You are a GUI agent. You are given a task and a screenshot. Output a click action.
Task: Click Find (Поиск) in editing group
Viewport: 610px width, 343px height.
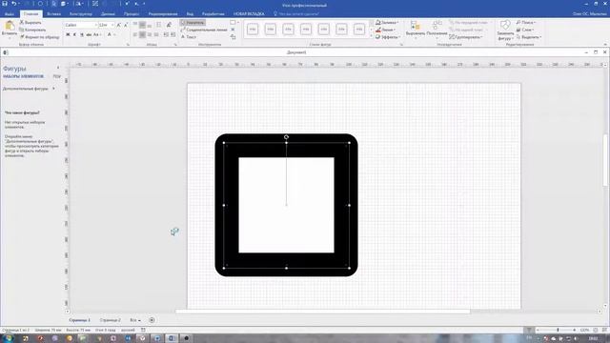(x=526, y=23)
